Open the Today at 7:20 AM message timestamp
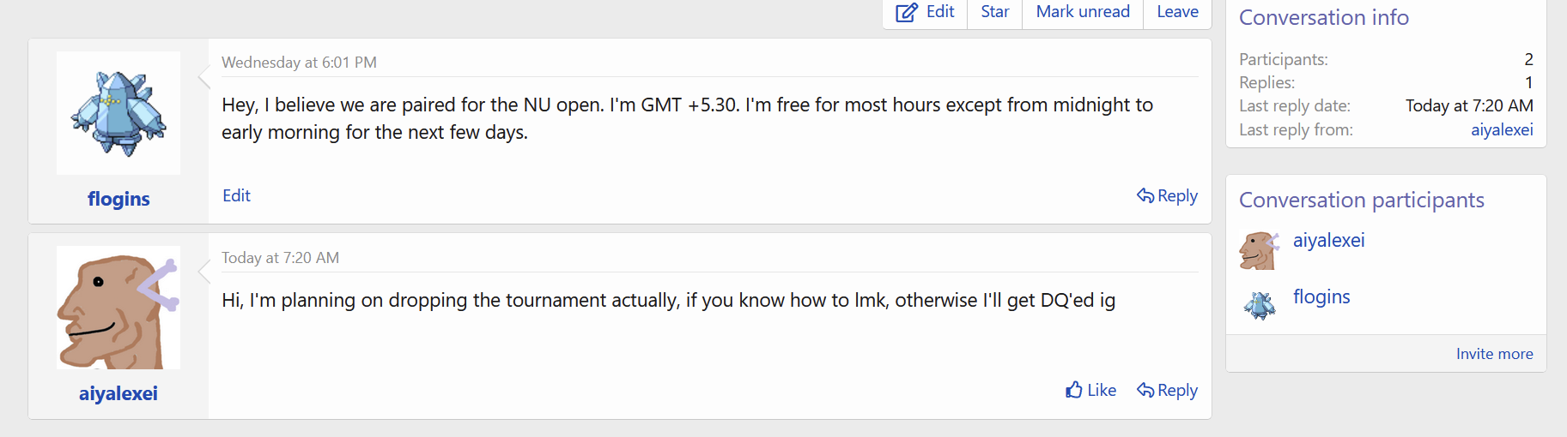Viewport: 1567px width, 437px height. tap(280, 258)
